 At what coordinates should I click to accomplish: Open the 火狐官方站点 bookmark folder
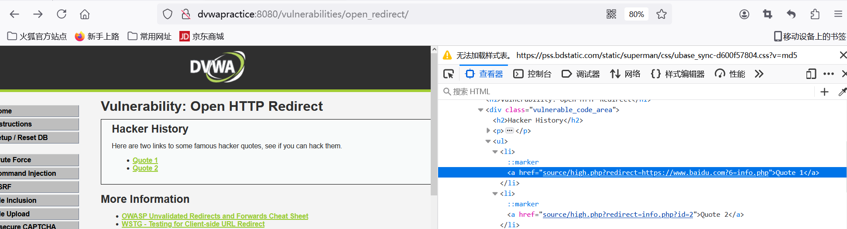[37, 36]
